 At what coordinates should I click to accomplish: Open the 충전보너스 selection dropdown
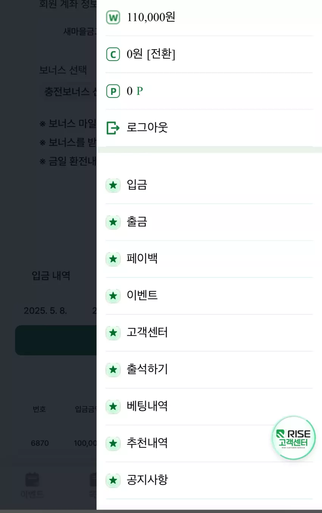(69, 92)
